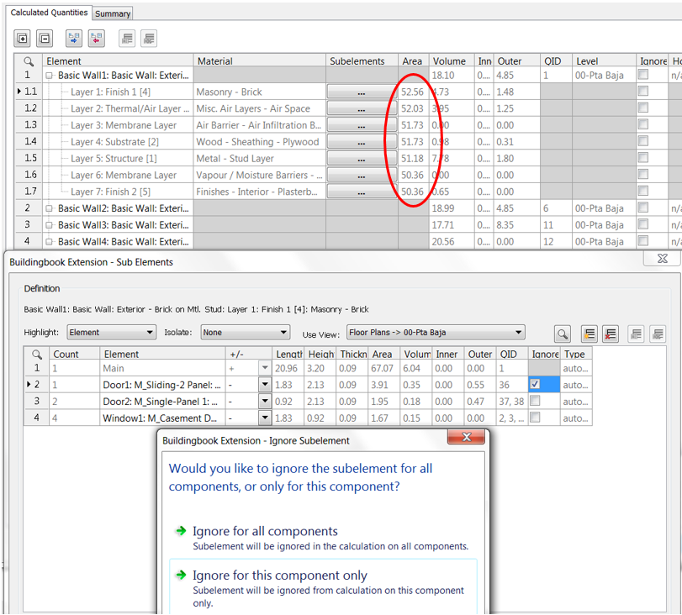
Task: Open the +/- dropdown for Door2 row
Action: coord(265,401)
